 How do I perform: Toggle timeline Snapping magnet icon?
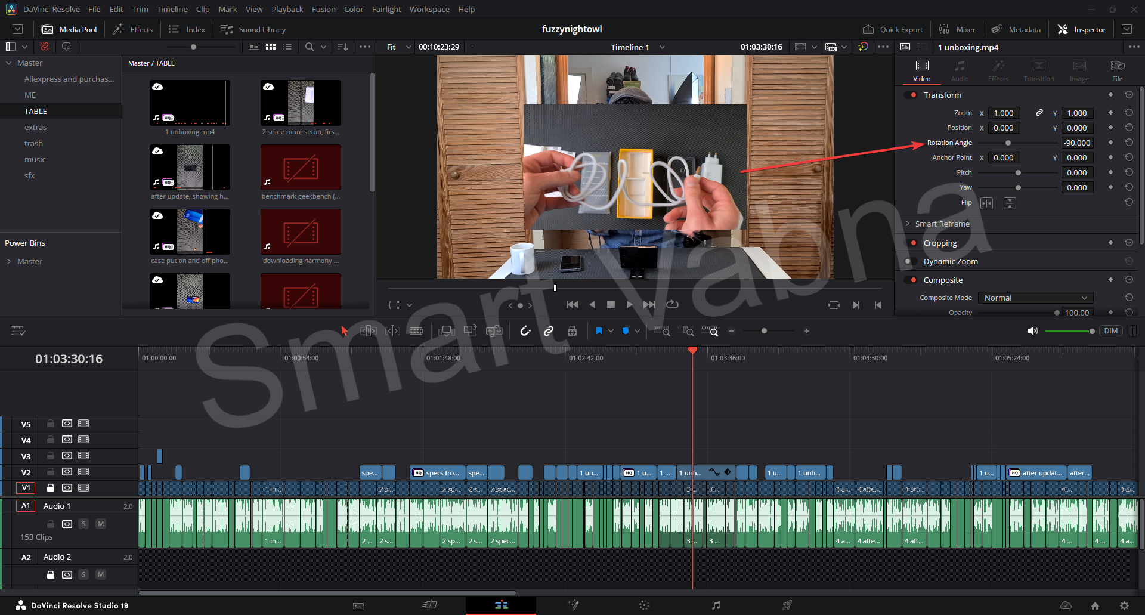pos(525,331)
